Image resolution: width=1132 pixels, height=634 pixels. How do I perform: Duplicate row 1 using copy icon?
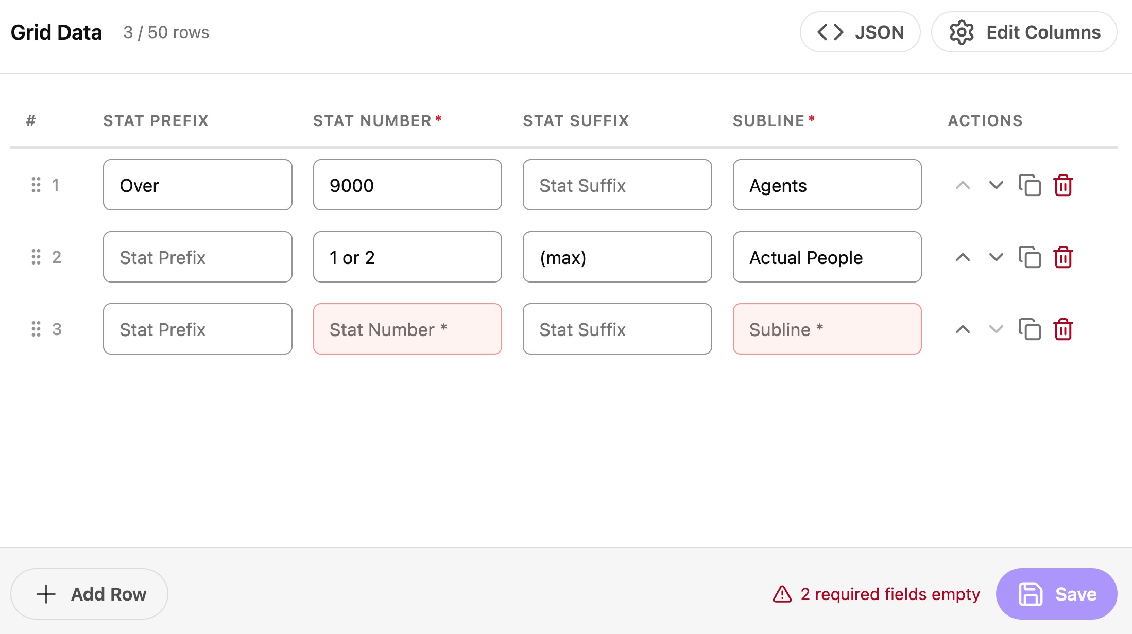(x=1030, y=185)
